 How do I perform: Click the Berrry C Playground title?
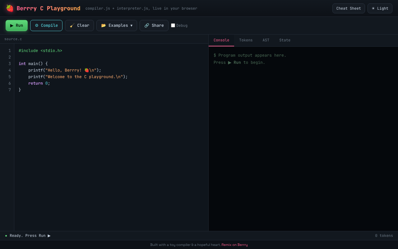tap(49, 8)
